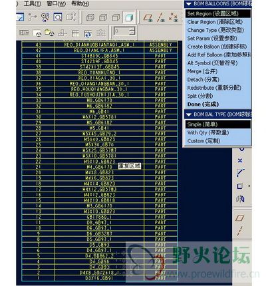
Task: Select Create Balloon menu entry
Action: pyautogui.click(x=217, y=47)
